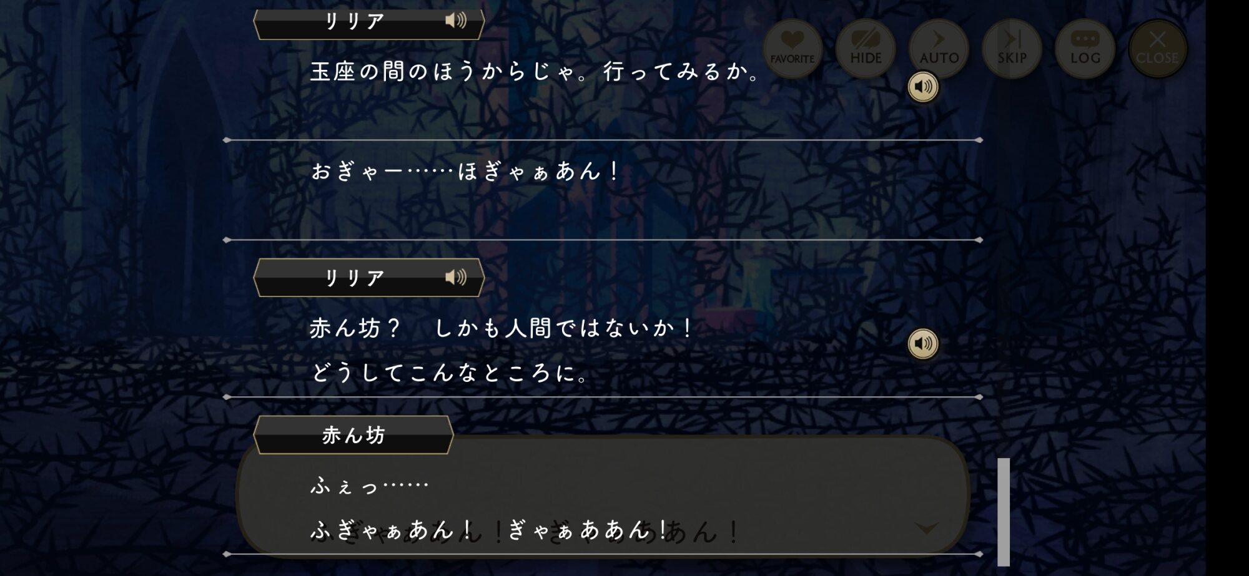The image size is (1249, 576).
Task: Advance dialogue with down chevron arrow
Action: coord(927,529)
